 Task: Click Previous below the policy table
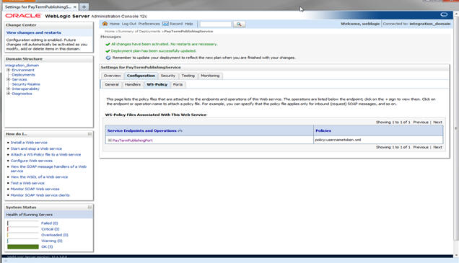click(x=421, y=147)
